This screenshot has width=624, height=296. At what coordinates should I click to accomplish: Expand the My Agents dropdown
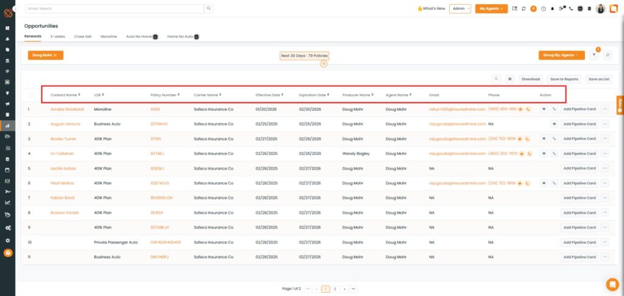tap(492, 9)
